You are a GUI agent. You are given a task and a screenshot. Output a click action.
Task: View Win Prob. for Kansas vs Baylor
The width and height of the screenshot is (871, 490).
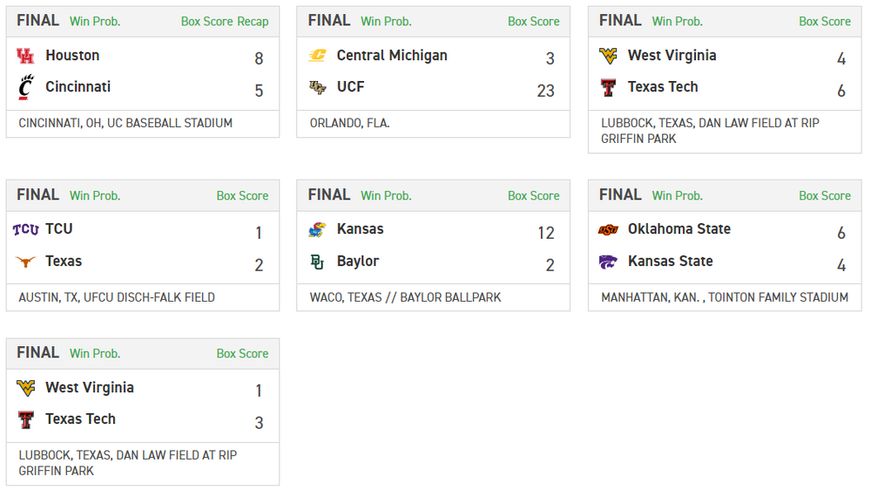coord(386,196)
